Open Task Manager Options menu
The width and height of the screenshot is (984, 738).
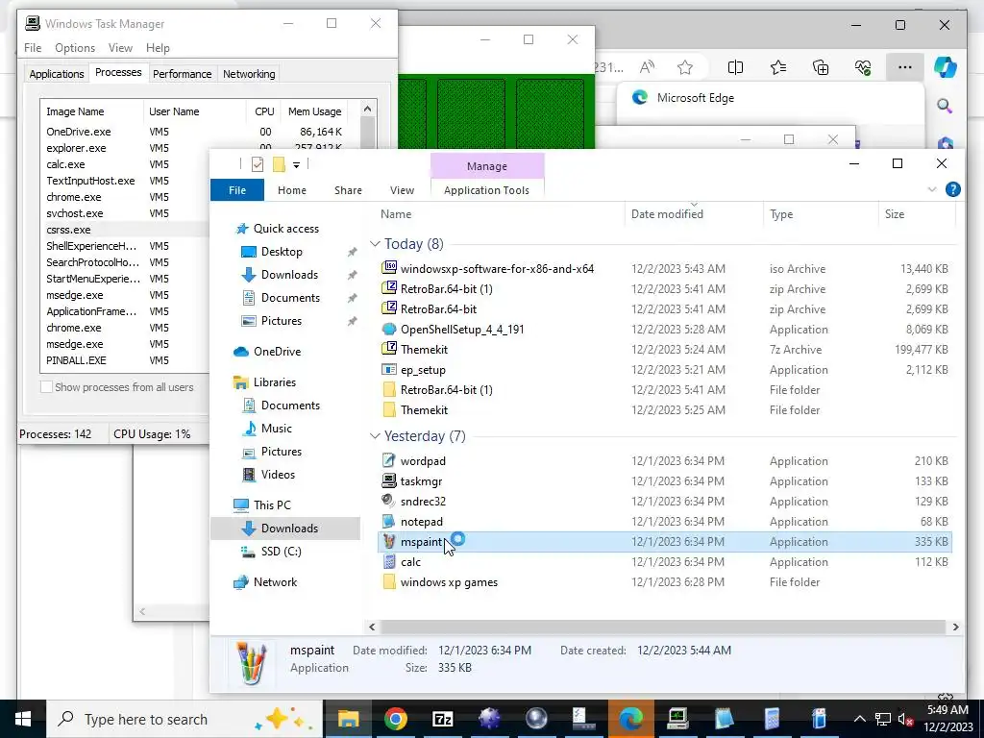75,48
